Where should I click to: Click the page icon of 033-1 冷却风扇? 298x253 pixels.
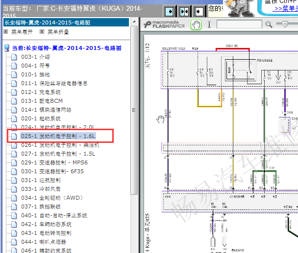[14, 189]
